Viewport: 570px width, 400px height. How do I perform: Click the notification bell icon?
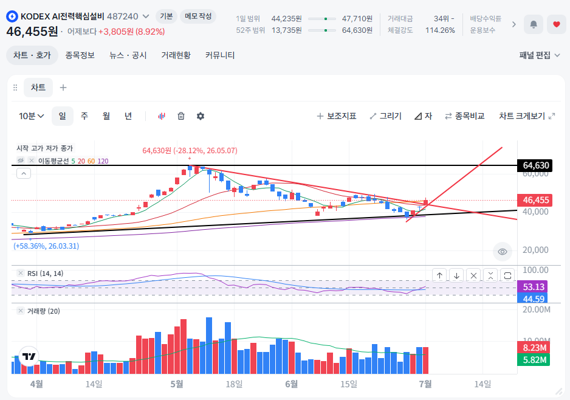(534, 24)
